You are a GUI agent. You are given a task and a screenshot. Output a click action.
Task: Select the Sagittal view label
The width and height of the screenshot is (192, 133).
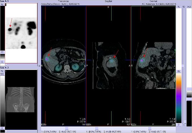(x=109, y=1)
